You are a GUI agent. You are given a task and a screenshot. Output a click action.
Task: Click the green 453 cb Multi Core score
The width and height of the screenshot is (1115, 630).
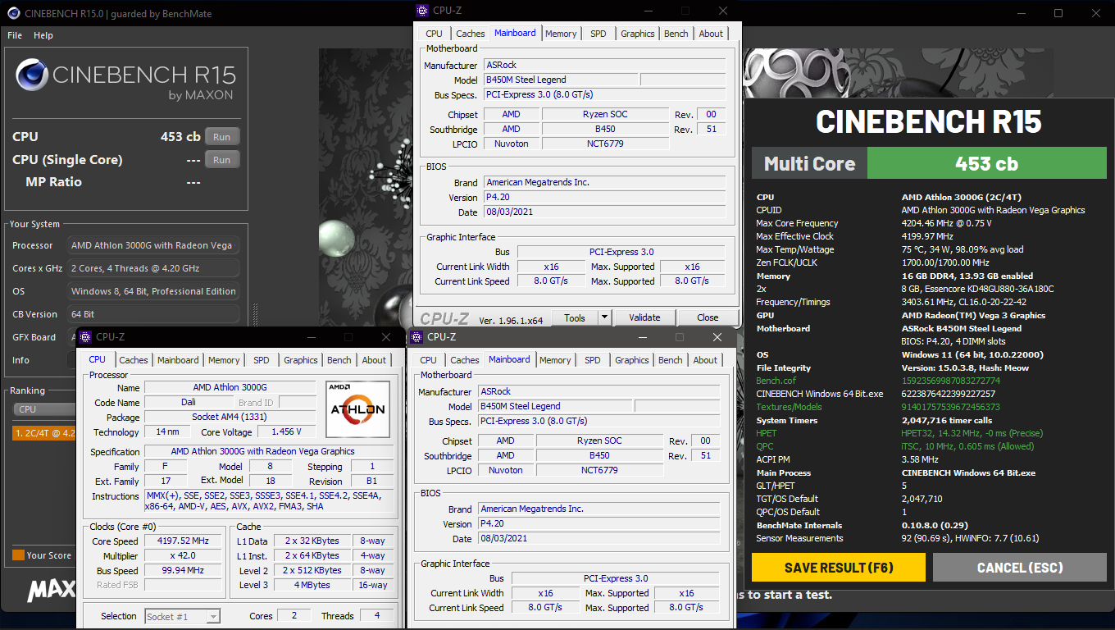coord(987,163)
